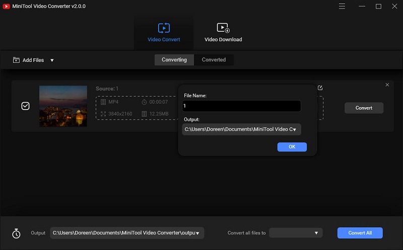Viewport: 403px width, 250px height.
Task: Click the file size icon next to 12.25MB
Action: pos(144,114)
